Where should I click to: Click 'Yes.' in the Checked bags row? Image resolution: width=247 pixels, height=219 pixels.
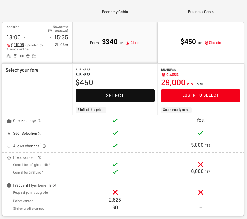click(201, 120)
